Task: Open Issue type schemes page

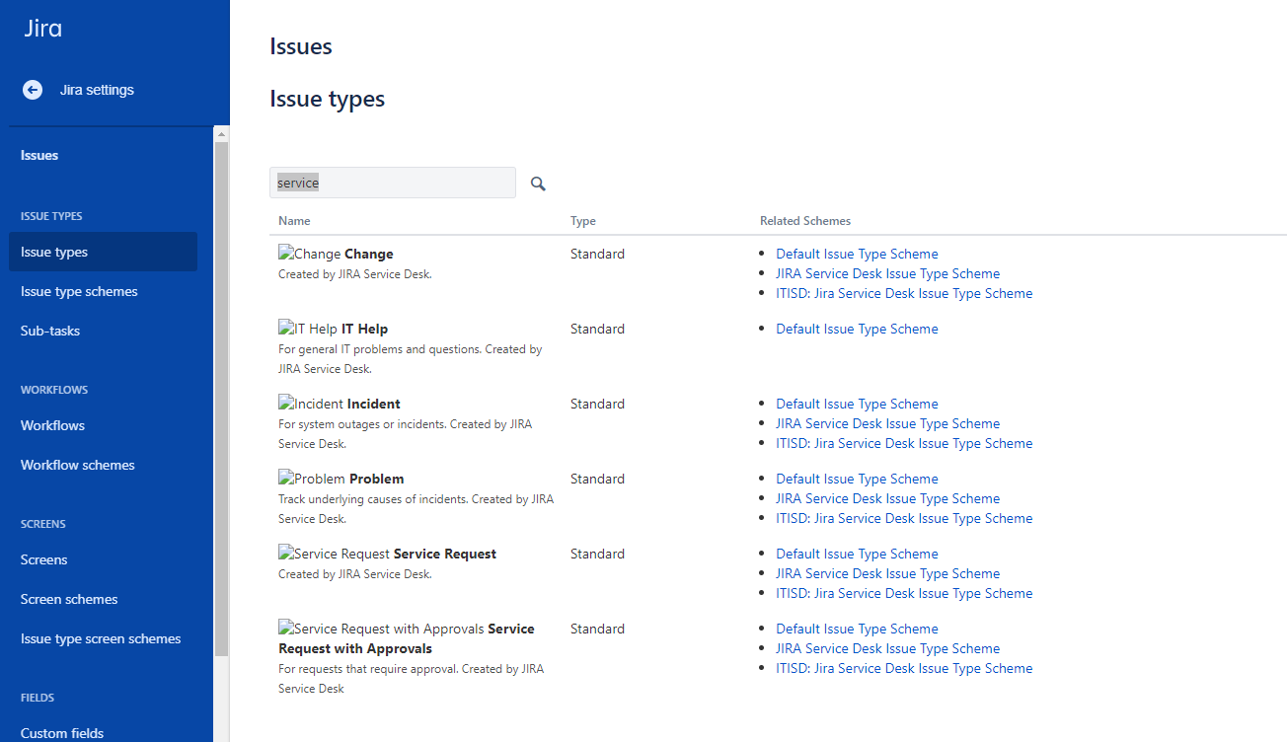Action: [x=79, y=291]
